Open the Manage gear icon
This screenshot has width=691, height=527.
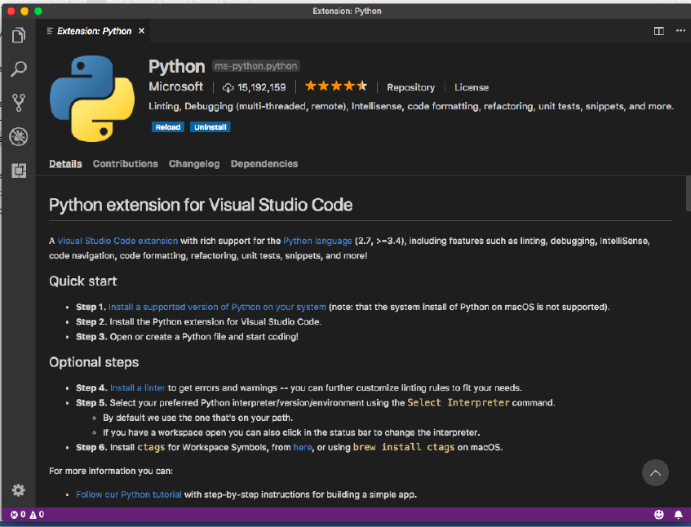[18, 489]
